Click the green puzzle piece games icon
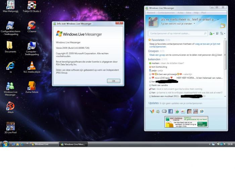This screenshot has width=235, height=174. click(177, 111)
